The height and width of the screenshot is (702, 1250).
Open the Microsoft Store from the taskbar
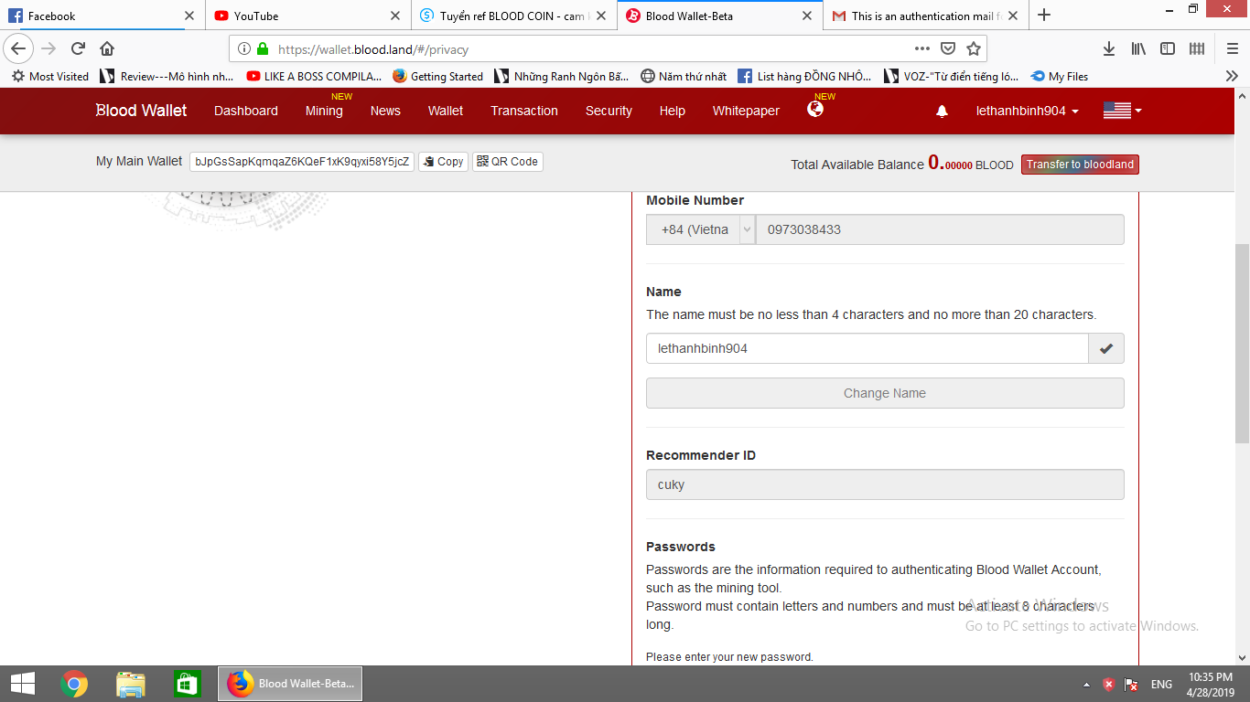(188, 684)
